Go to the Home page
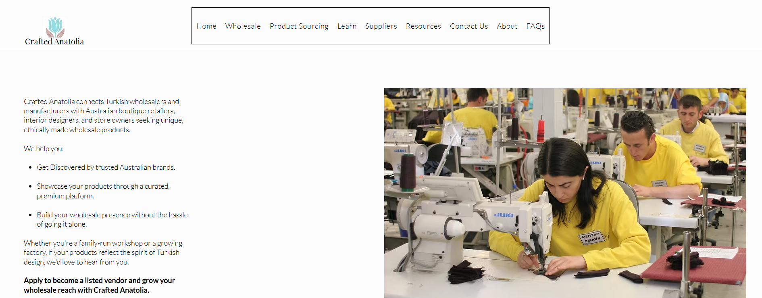 coord(206,26)
